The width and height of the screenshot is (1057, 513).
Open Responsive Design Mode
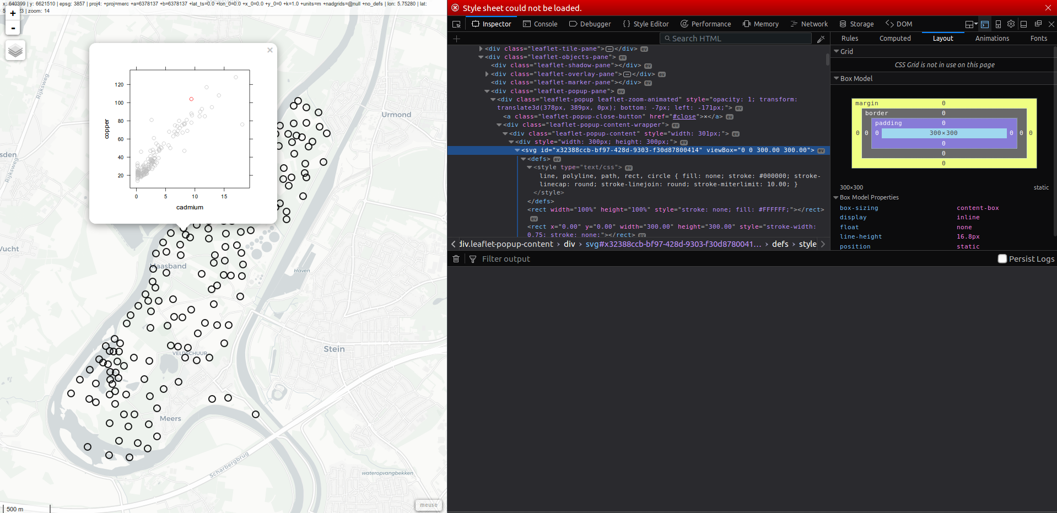(x=998, y=24)
